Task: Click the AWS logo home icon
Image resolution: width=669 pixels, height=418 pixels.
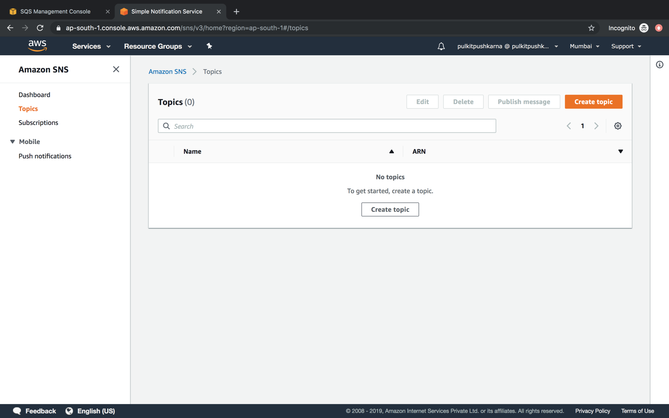Action: click(37, 46)
